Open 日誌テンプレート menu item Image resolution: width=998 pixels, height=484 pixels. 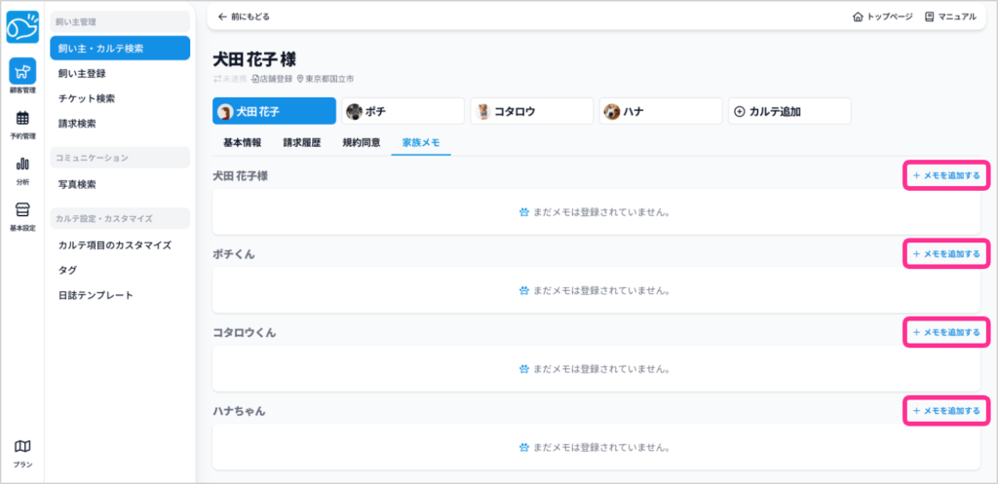click(96, 295)
